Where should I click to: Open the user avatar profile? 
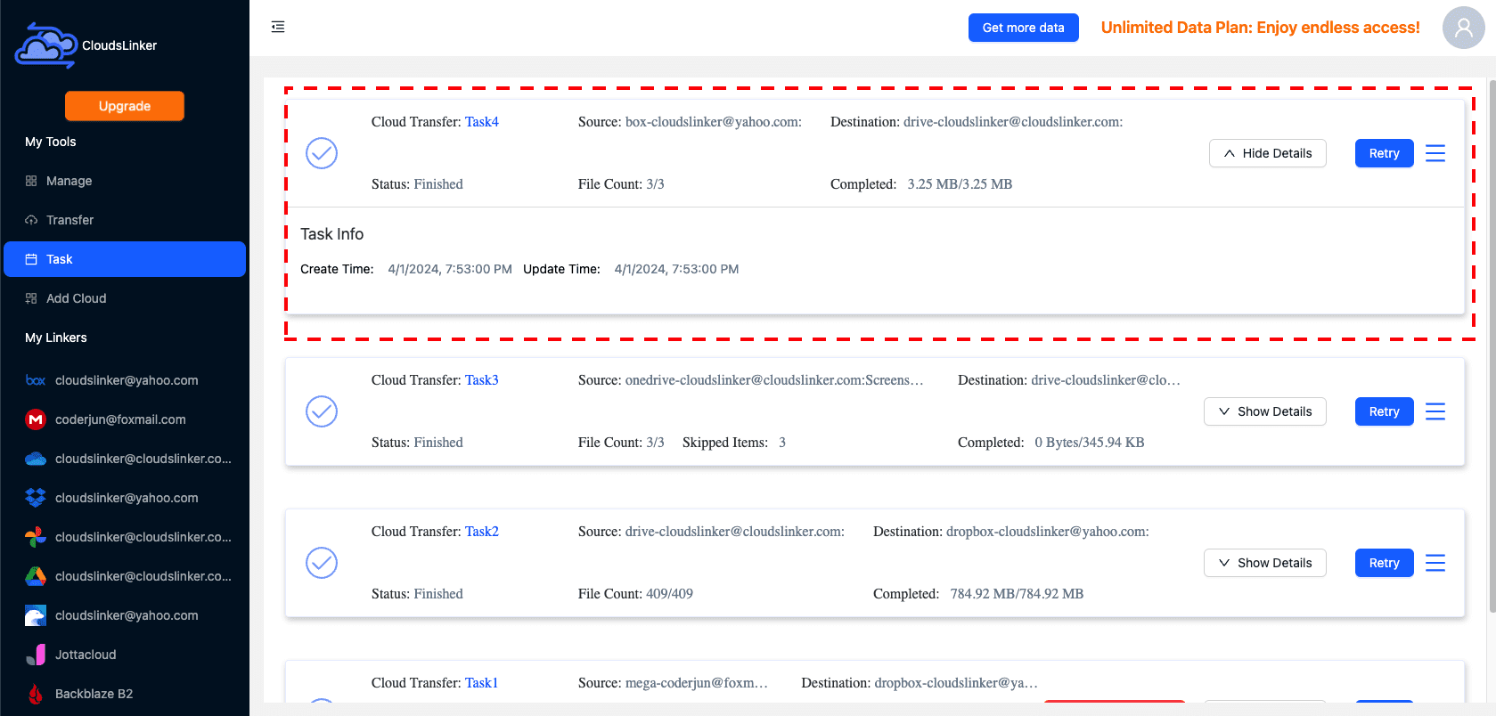coord(1463,28)
